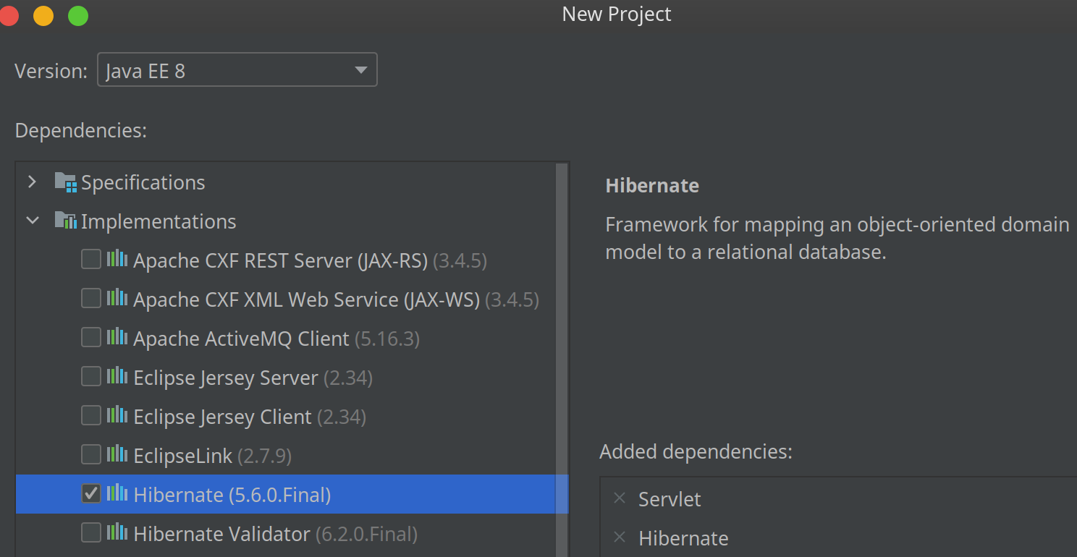Image resolution: width=1077 pixels, height=557 pixels.
Task: Click the library icon beside Hibernate Validator
Action: coord(117,533)
